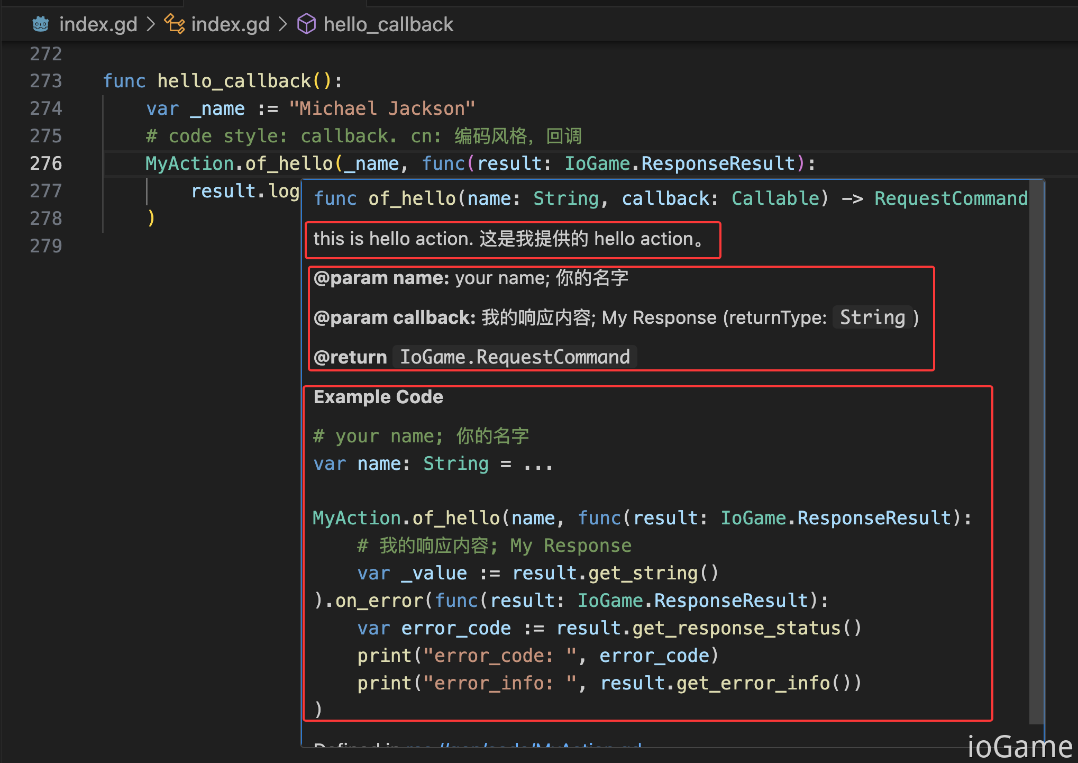The width and height of the screenshot is (1078, 763).
Task: Click of_hello in line 276
Action: [x=289, y=163]
